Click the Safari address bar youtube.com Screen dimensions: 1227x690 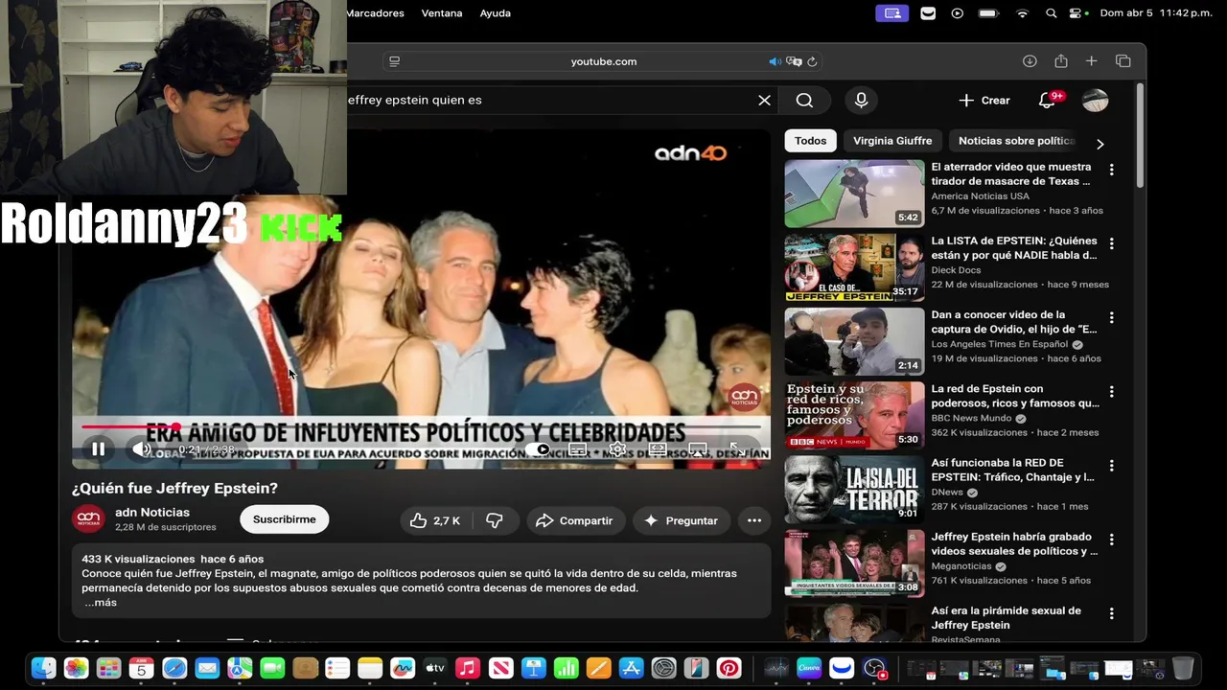(604, 61)
